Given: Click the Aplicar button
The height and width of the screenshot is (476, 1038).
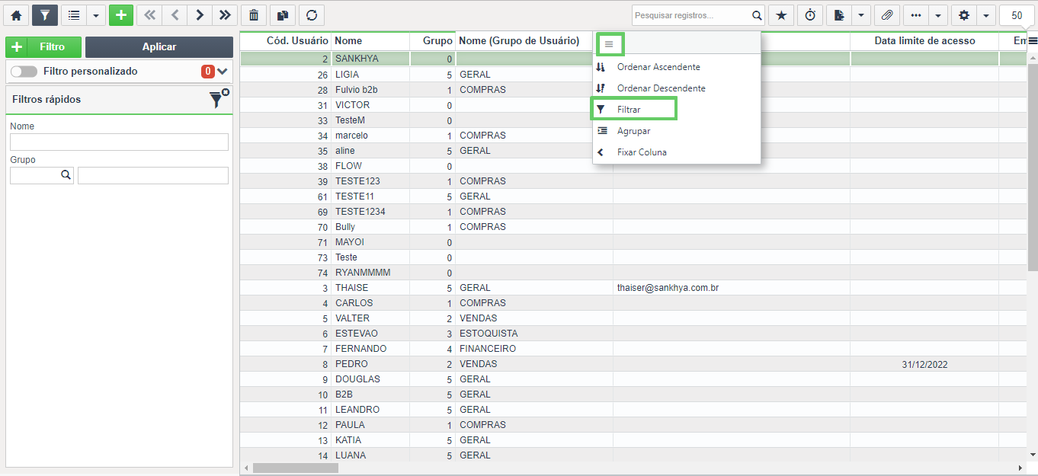Looking at the screenshot, I should pos(159,47).
